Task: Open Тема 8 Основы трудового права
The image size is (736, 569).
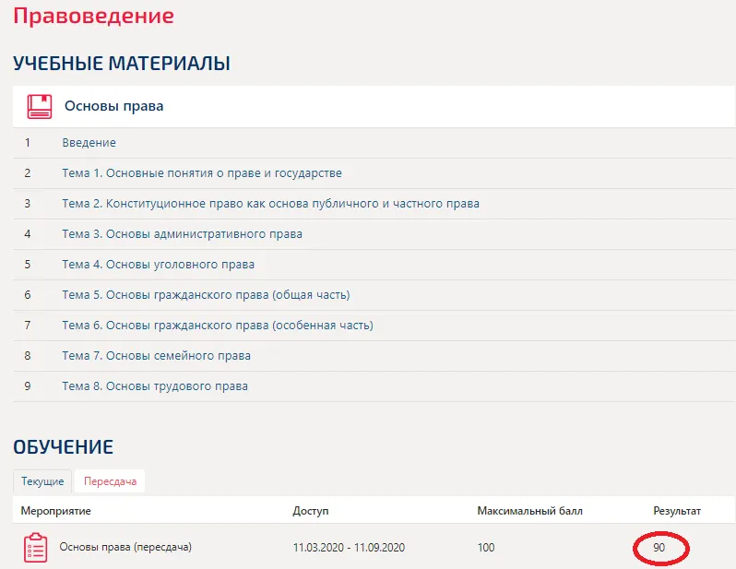Action: [x=155, y=386]
